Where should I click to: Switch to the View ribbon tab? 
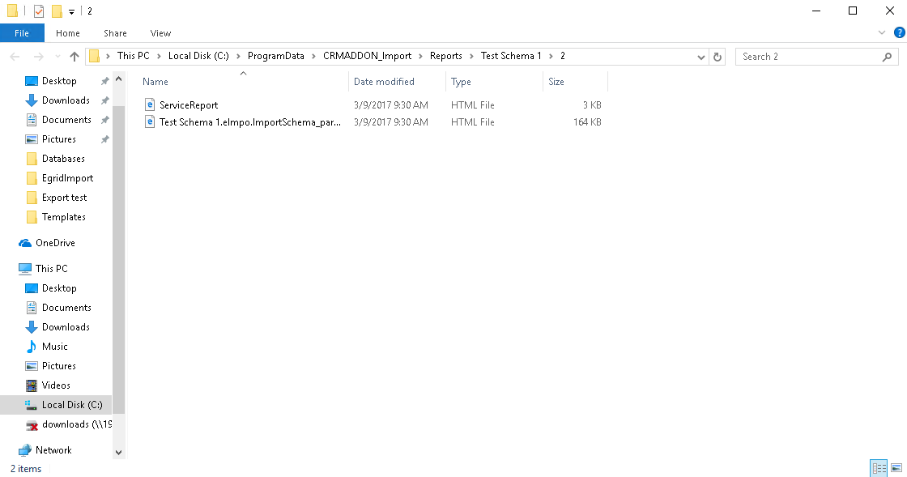pyautogui.click(x=160, y=33)
